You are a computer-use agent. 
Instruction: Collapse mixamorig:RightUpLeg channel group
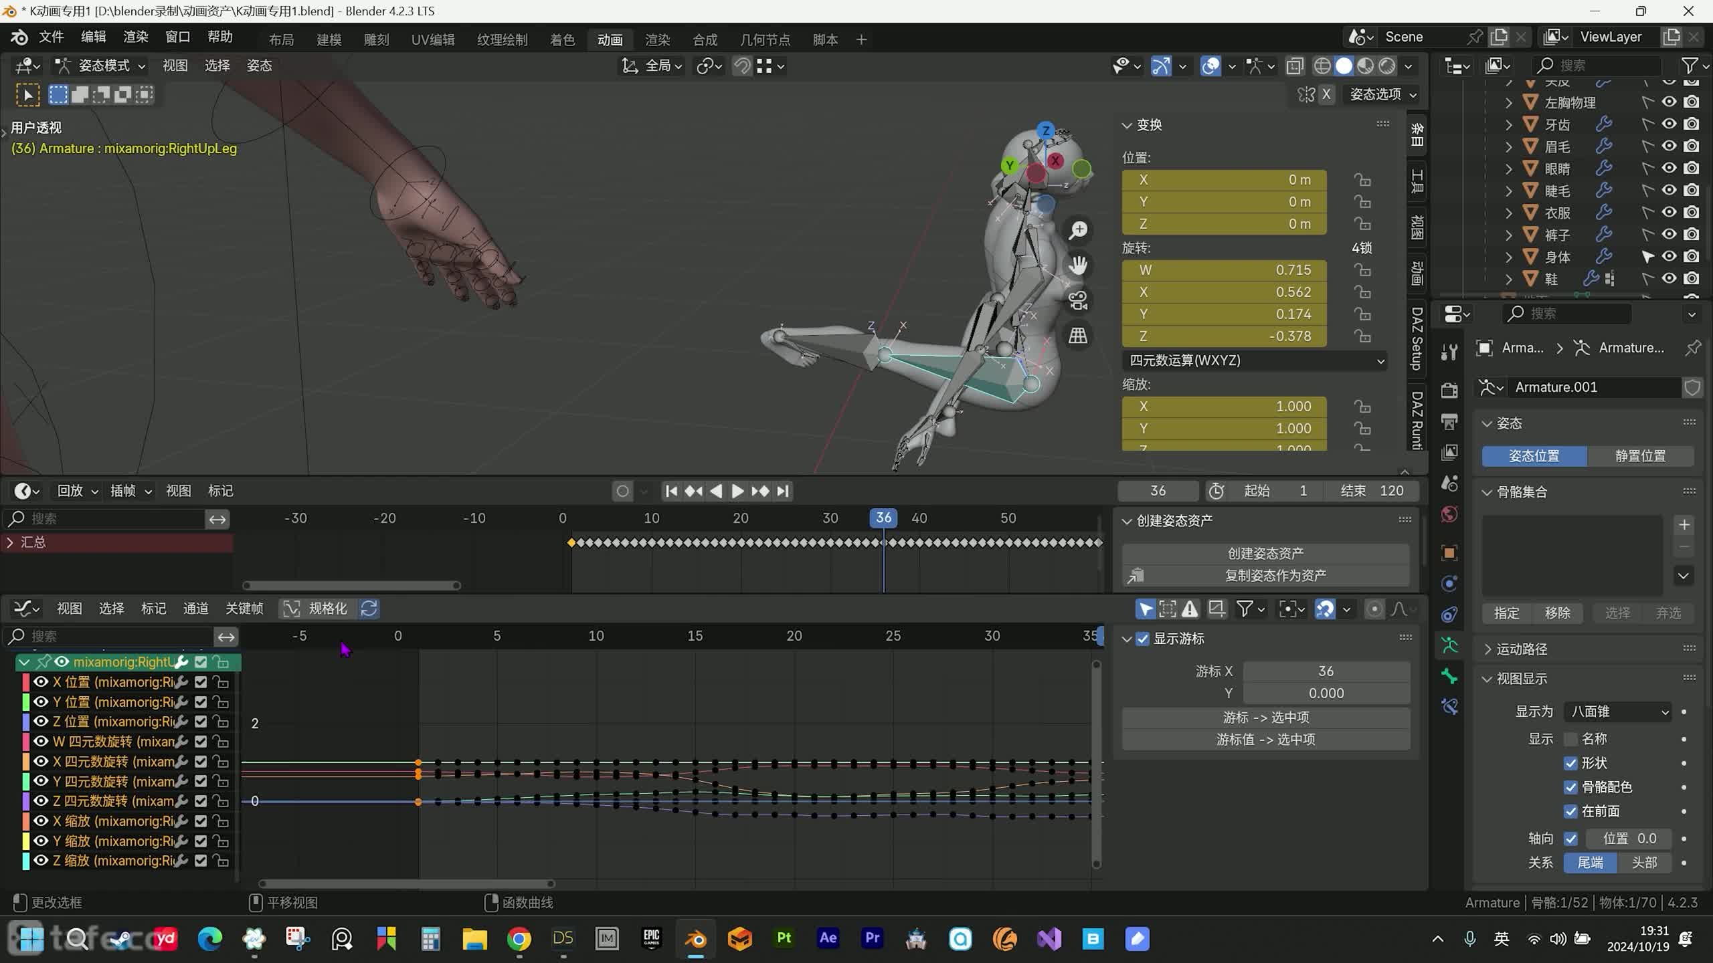[24, 662]
